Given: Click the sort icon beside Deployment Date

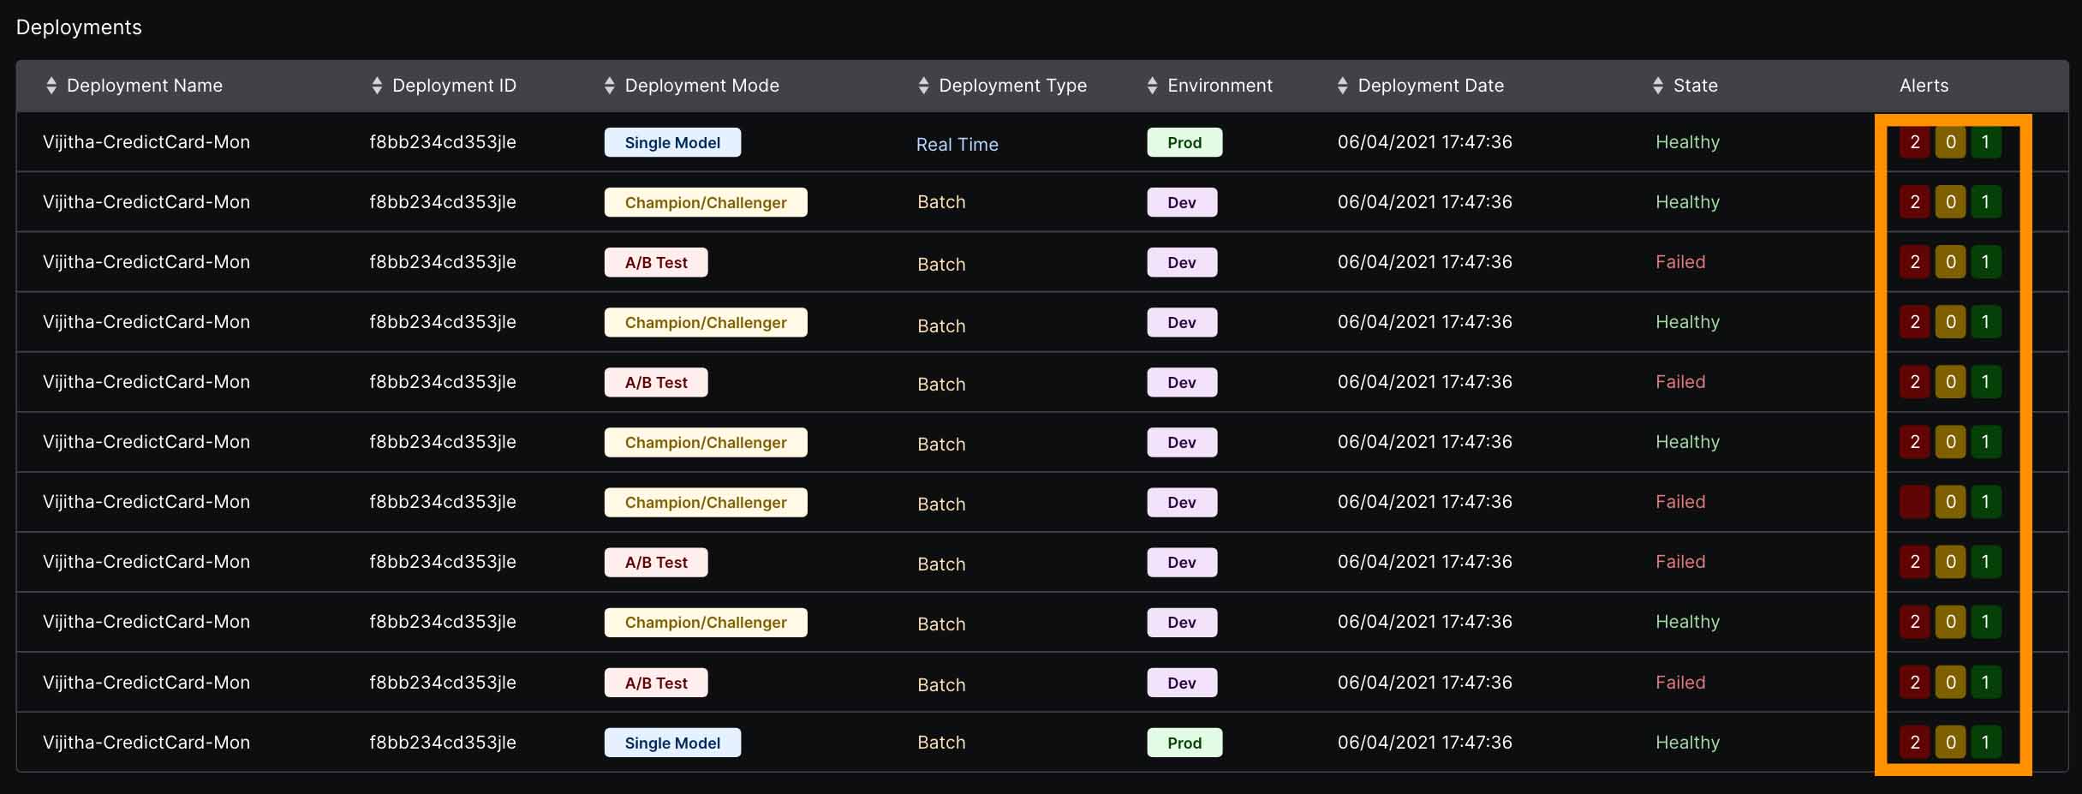Looking at the screenshot, I should click(1342, 86).
